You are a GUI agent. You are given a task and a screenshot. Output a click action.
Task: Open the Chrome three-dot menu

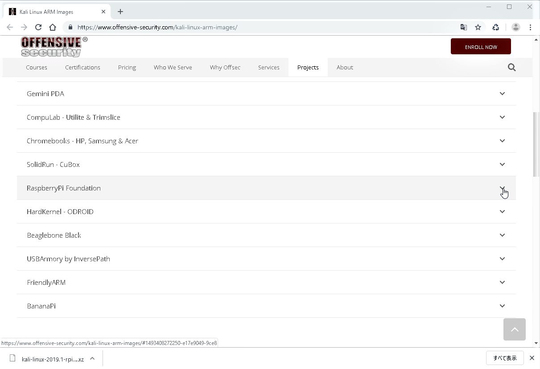pyautogui.click(x=530, y=27)
